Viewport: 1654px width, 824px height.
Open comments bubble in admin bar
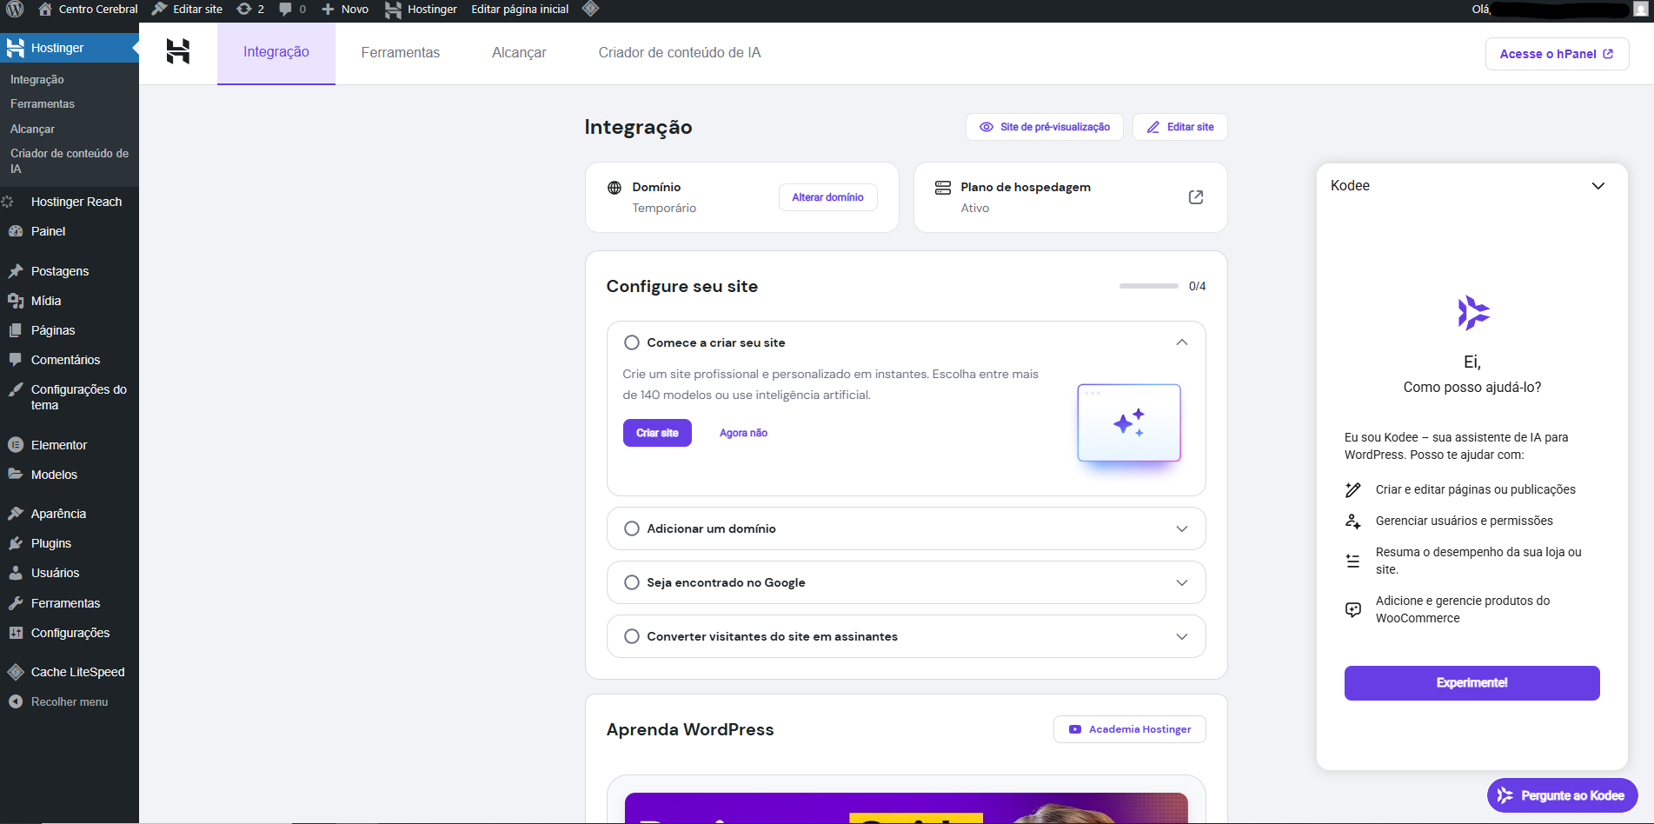coord(292,9)
